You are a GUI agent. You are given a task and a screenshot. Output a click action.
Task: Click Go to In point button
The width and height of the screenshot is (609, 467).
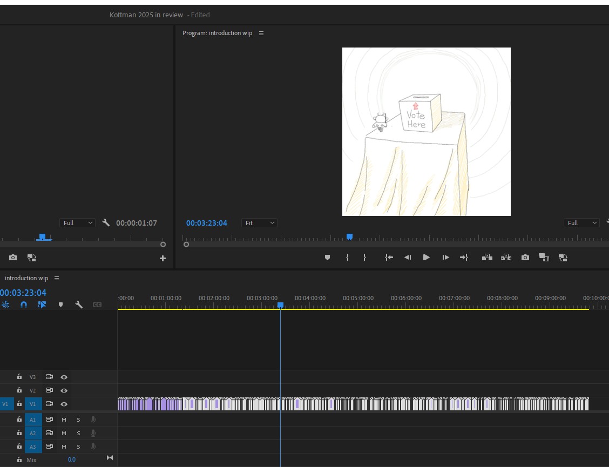(389, 258)
